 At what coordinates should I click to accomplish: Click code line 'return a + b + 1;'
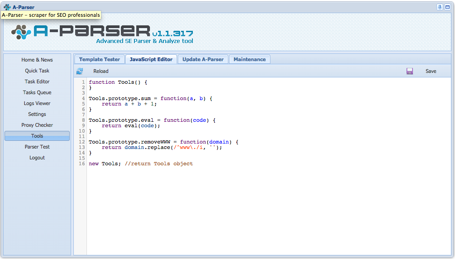[129, 104]
